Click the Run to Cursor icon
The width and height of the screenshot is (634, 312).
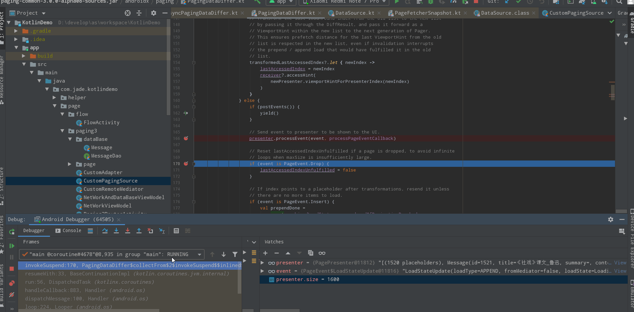[x=162, y=231]
